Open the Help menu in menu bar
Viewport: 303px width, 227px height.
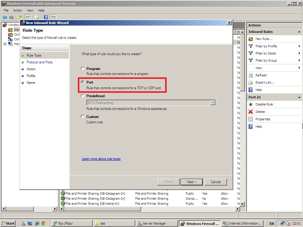(41, 10)
